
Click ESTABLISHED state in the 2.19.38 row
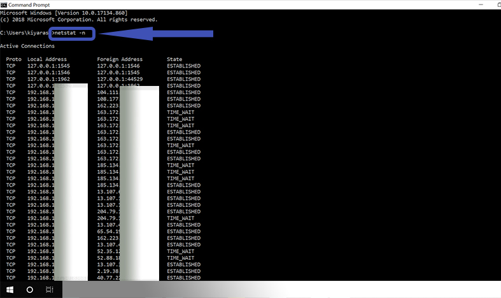coord(184,271)
